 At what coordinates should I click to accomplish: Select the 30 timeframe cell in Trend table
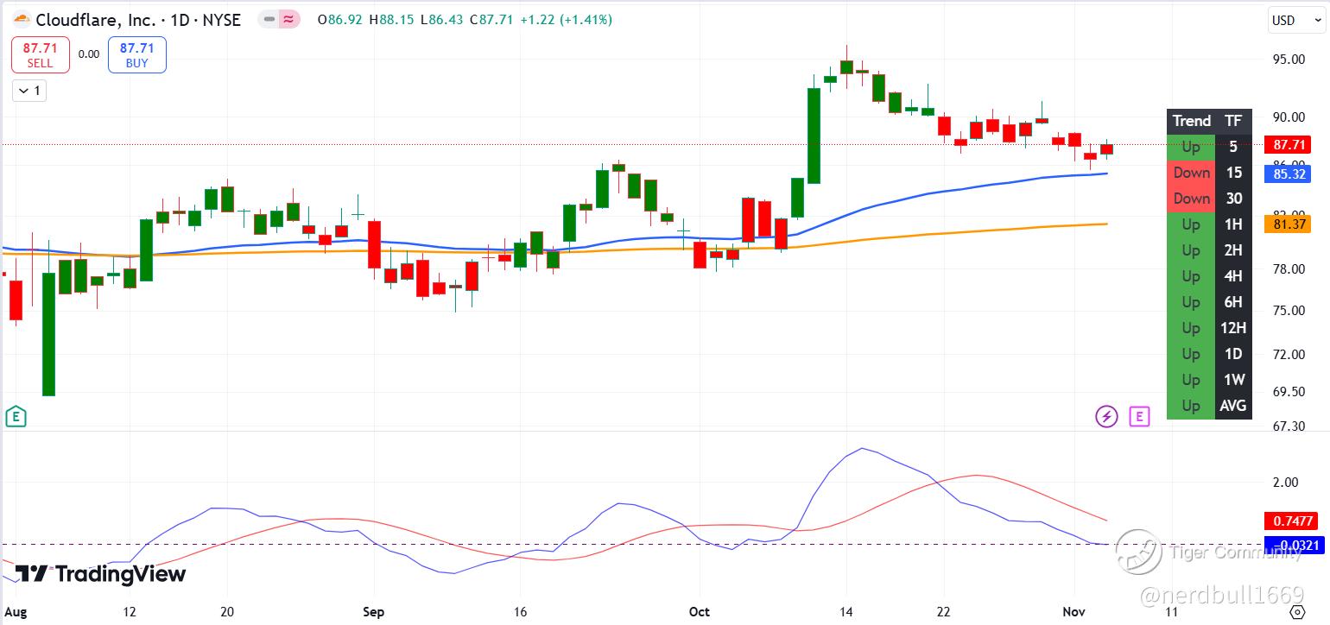click(1233, 199)
